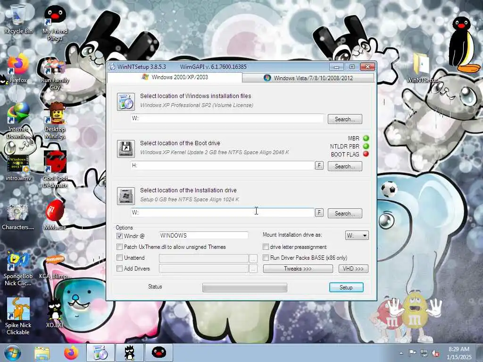Screen dimensions: 483x362
Task: Click the Setup button
Action: tap(346, 287)
